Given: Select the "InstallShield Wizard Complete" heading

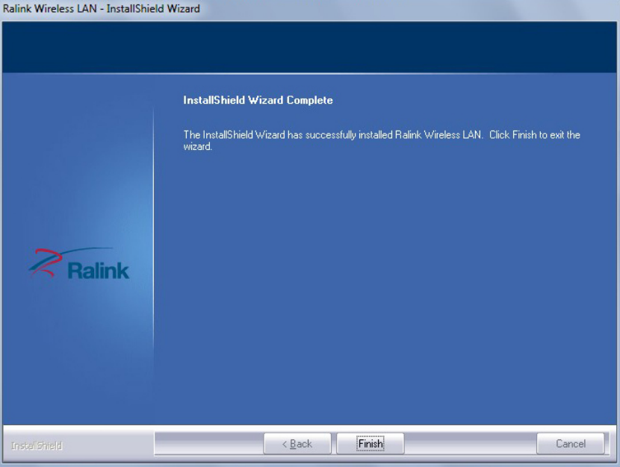Looking at the screenshot, I should pyautogui.click(x=258, y=100).
